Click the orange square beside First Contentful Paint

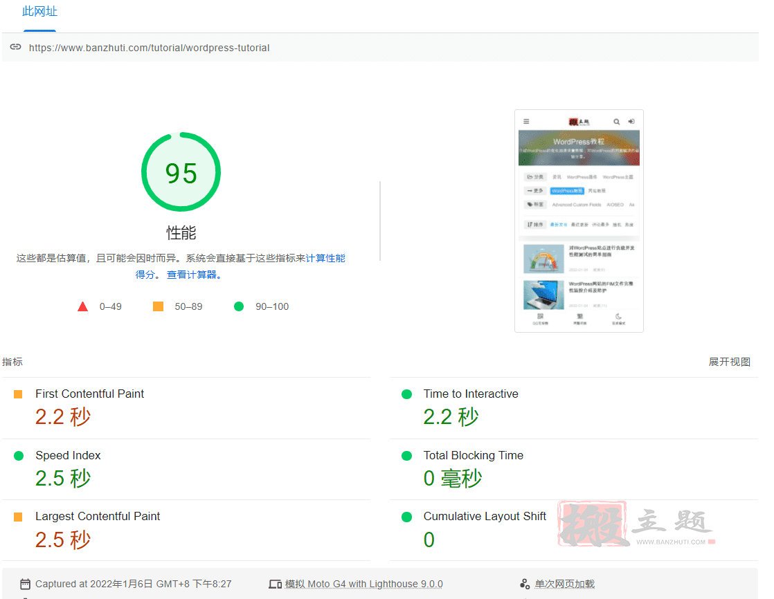tap(18, 394)
